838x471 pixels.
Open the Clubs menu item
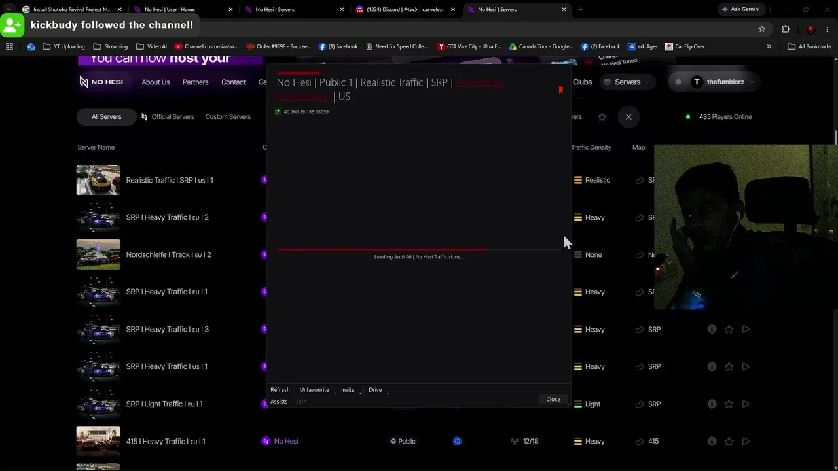[x=582, y=82]
